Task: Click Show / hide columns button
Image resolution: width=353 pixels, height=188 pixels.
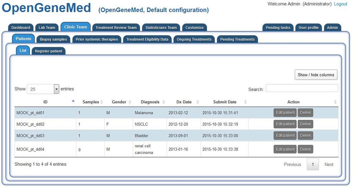Action: click(316, 75)
